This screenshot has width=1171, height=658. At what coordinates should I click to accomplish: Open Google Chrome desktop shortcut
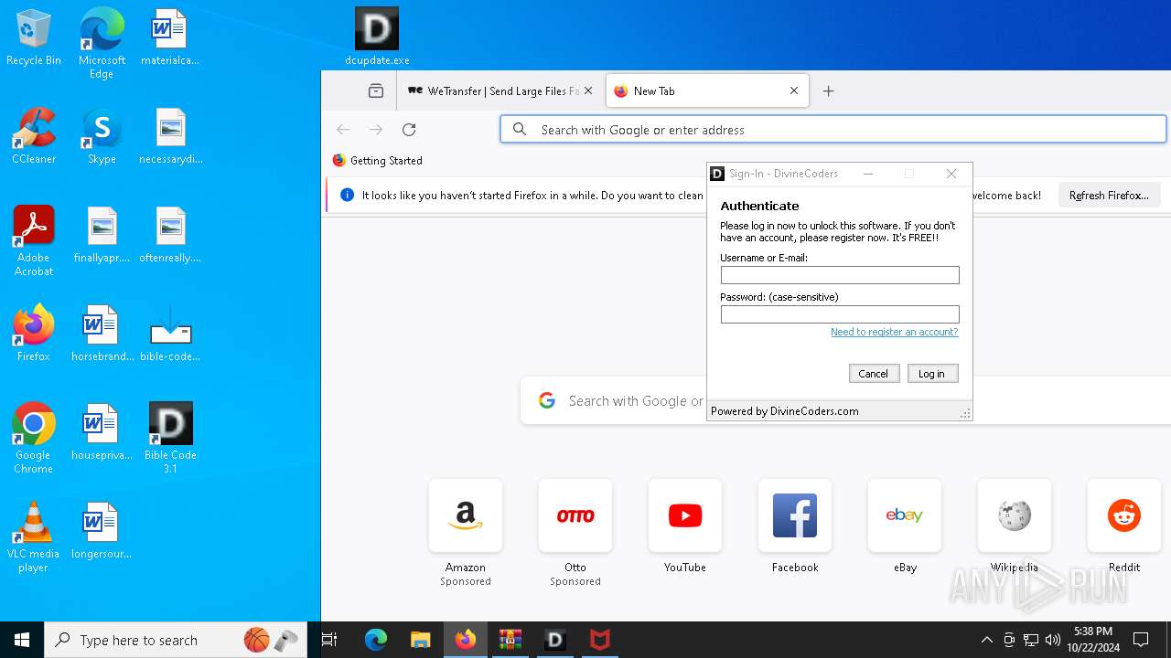(34, 439)
